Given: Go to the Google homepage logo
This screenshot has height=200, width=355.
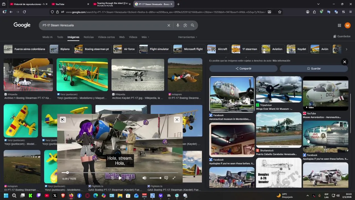Looking at the screenshot, I should pyautogui.click(x=22, y=25).
